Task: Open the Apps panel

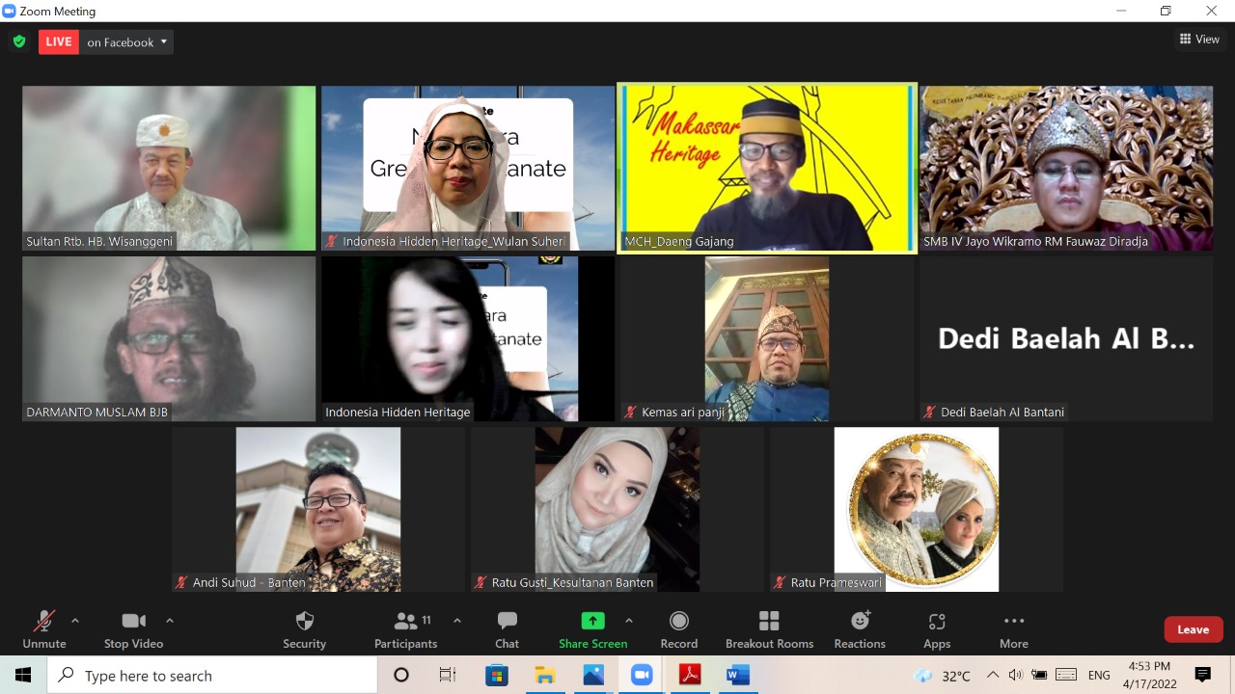Action: (937, 629)
